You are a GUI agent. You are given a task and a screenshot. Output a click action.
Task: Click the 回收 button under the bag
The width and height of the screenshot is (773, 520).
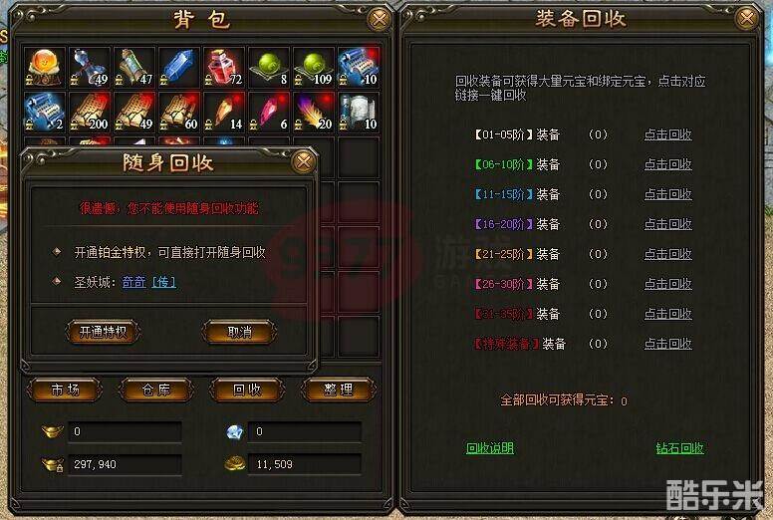[x=247, y=390]
